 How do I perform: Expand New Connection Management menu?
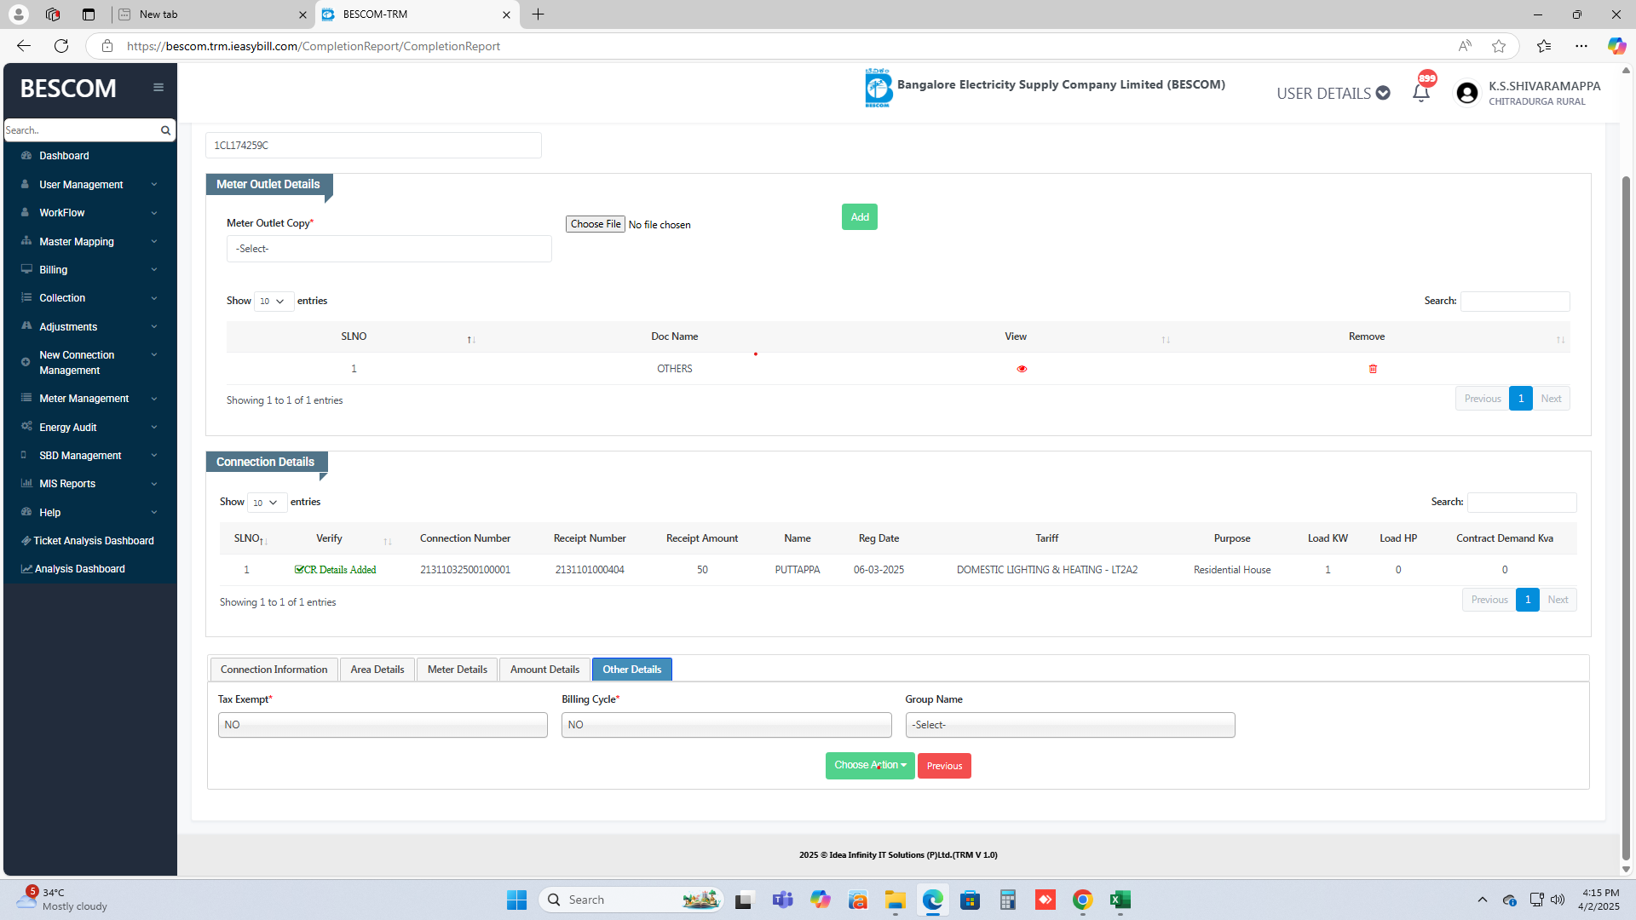tap(89, 362)
